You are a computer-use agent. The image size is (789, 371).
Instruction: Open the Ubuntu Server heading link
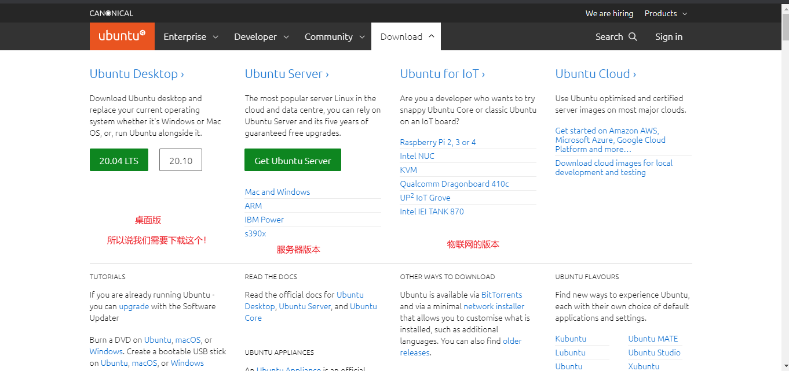click(x=287, y=74)
